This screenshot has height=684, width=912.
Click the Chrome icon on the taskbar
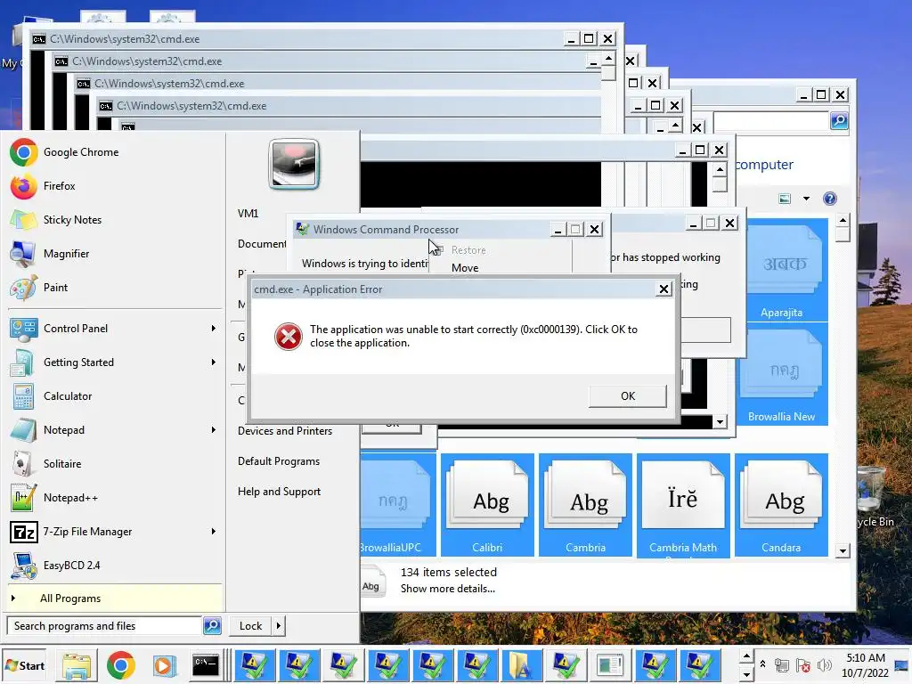(x=121, y=665)
